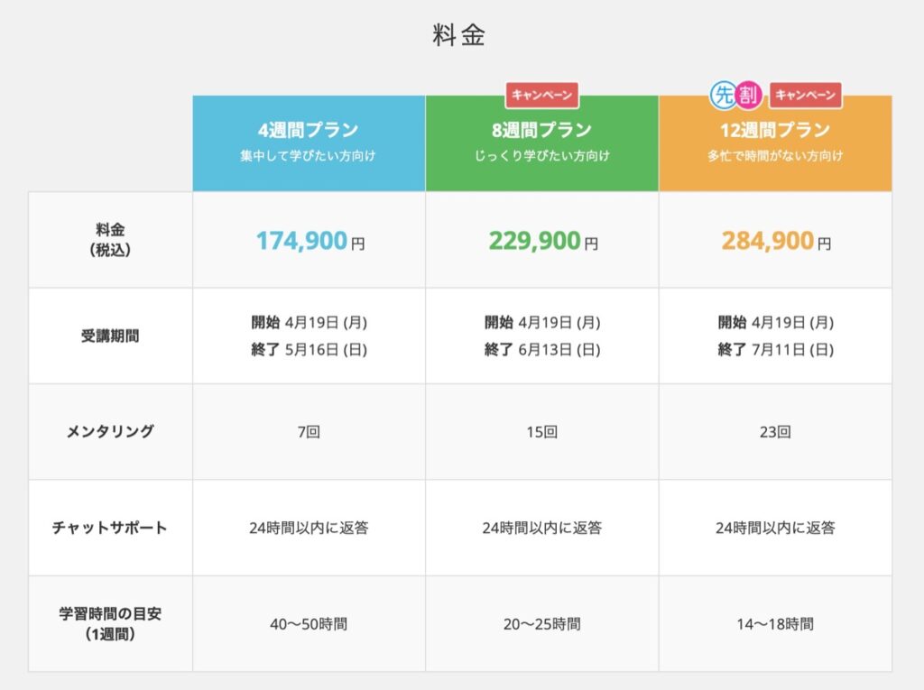Click the end date 6月13日 (日)

coord(559,349)
